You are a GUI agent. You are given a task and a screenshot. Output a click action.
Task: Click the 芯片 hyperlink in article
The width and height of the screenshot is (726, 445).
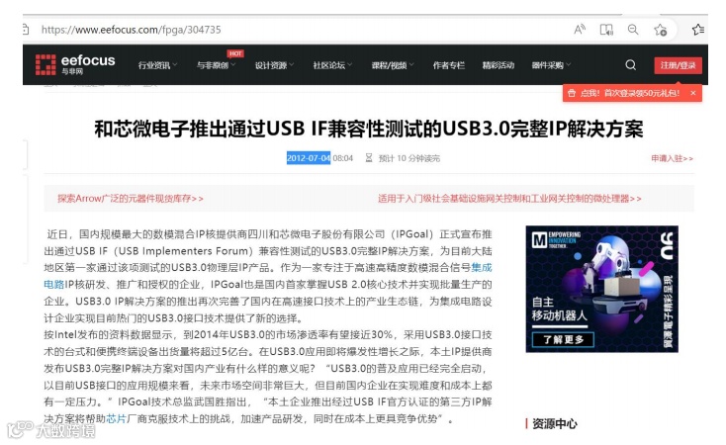click(x=116, y=418)
